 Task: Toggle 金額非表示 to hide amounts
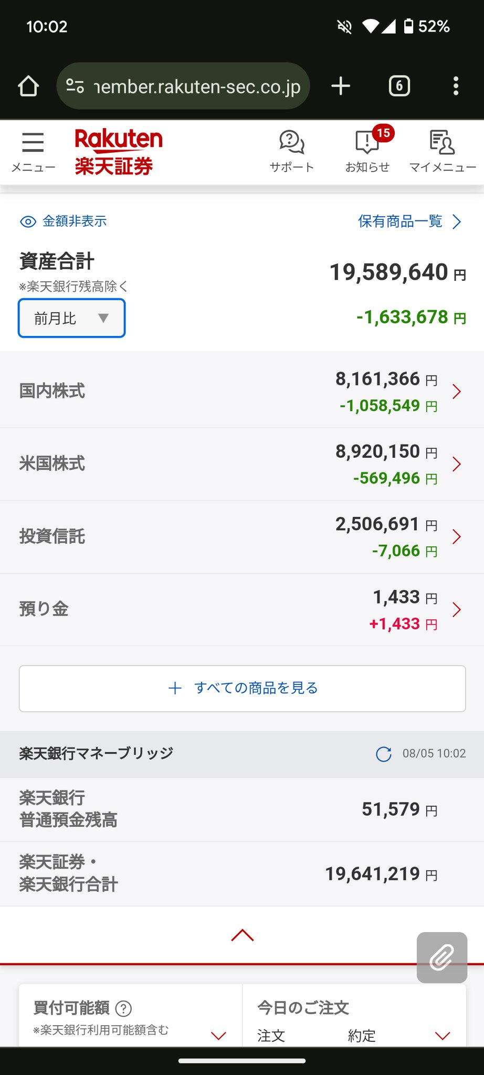[64, 222]
